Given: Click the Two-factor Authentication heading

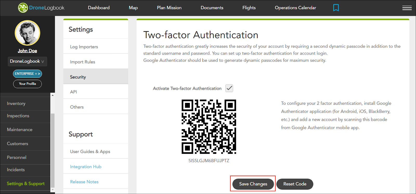Looking at the screenshot, I should pos(201,35).
